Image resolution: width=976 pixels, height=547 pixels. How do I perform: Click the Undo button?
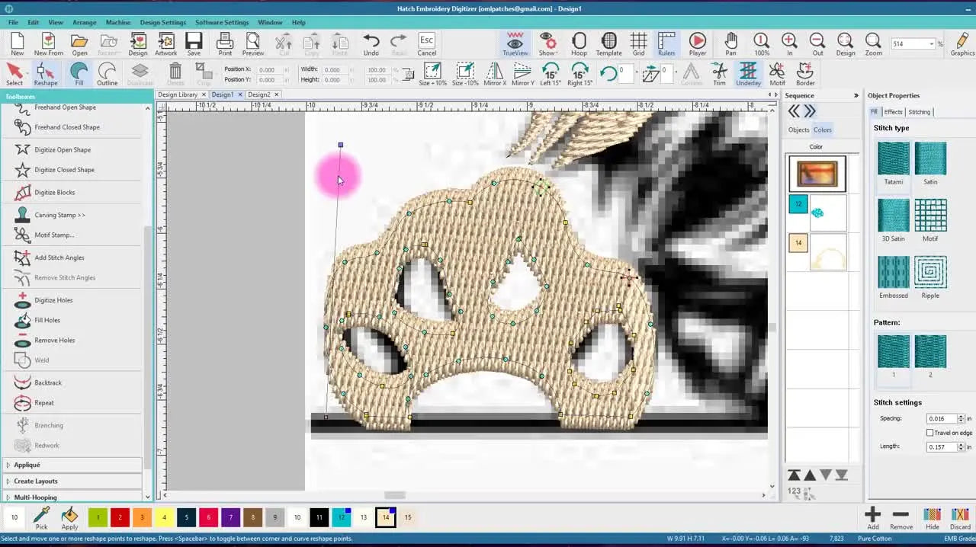point(371,44)
